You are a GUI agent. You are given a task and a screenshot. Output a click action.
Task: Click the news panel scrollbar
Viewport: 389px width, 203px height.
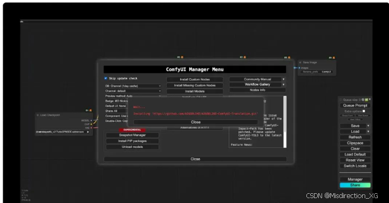pos(285,121)
